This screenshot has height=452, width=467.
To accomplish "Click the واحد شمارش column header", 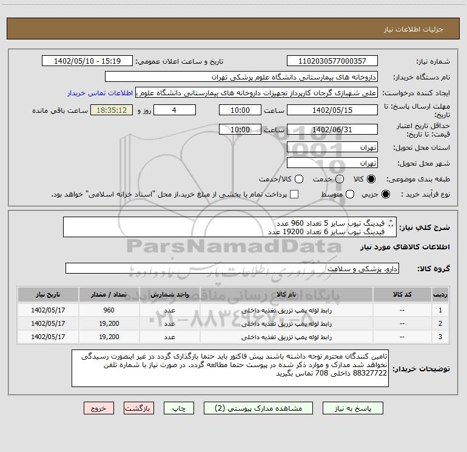I will [169, 294].
